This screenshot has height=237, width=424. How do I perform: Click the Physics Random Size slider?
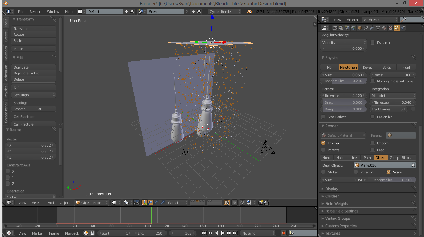pos(343,81)
